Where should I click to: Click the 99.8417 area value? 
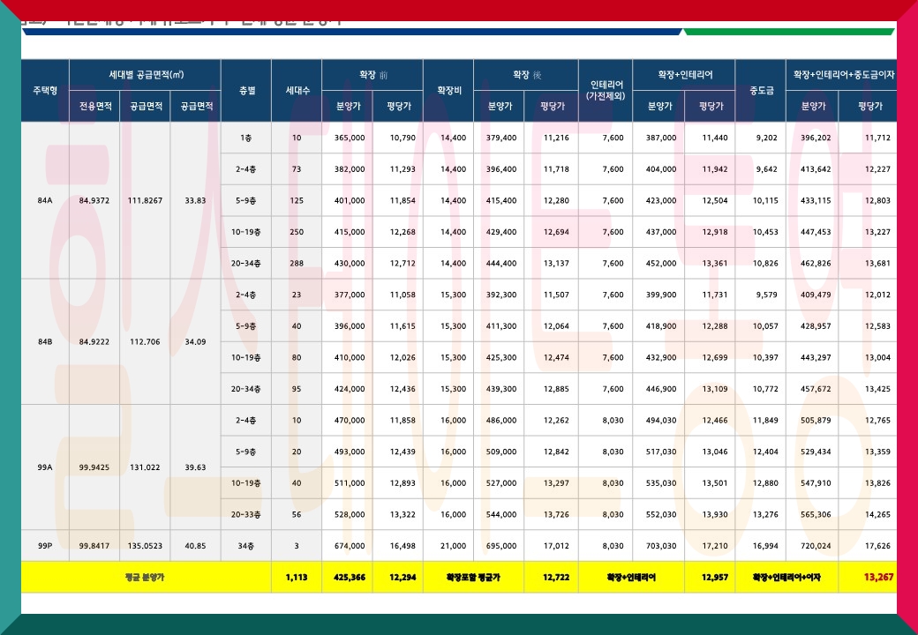tap(94, 546)
